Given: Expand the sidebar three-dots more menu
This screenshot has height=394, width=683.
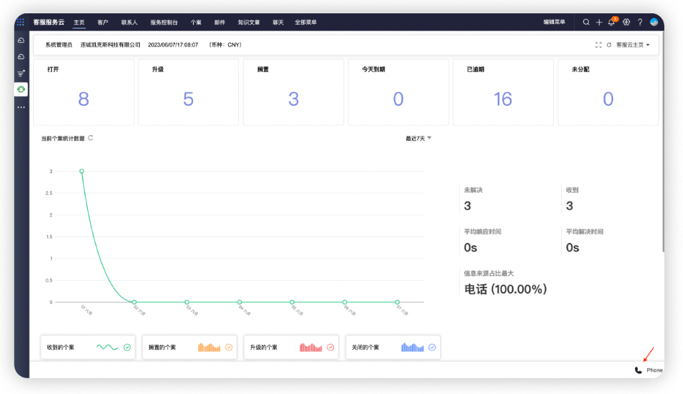Looking at the screenshot, I should coord(21,106).
